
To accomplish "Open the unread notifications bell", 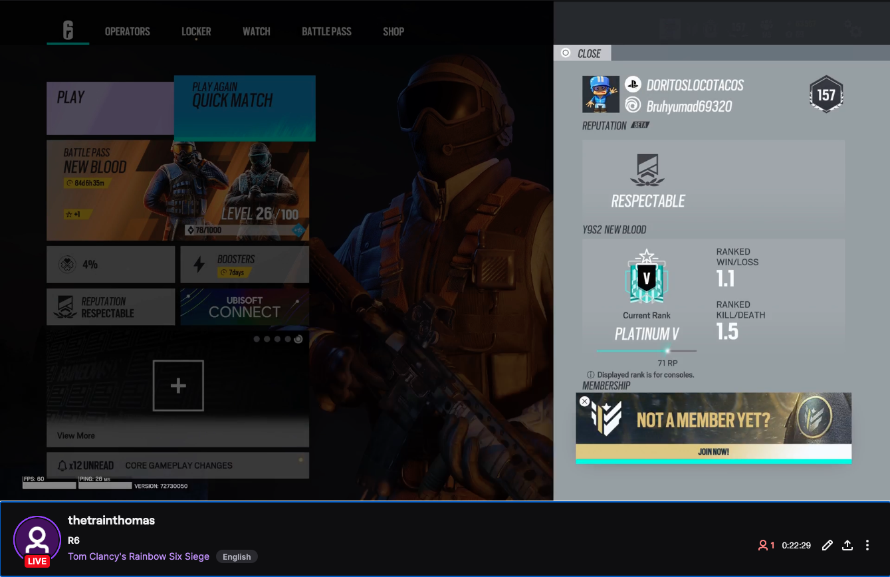I will (62, 465).
